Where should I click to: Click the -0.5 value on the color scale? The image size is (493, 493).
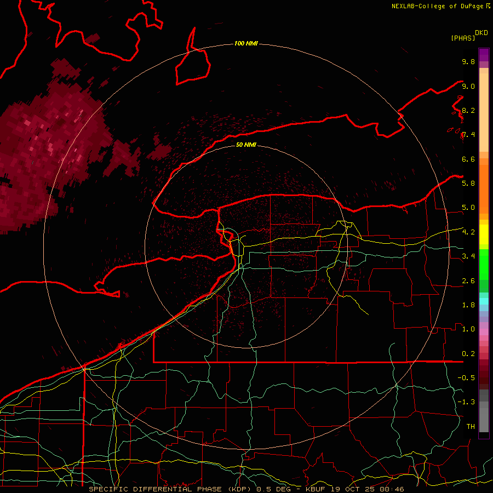click(x=466, y=377)
